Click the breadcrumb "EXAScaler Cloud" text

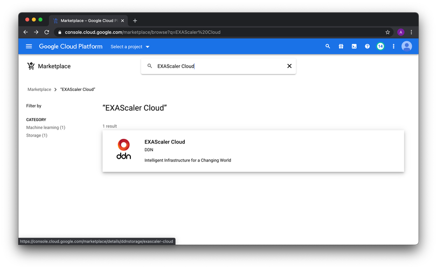coord(78,89)
